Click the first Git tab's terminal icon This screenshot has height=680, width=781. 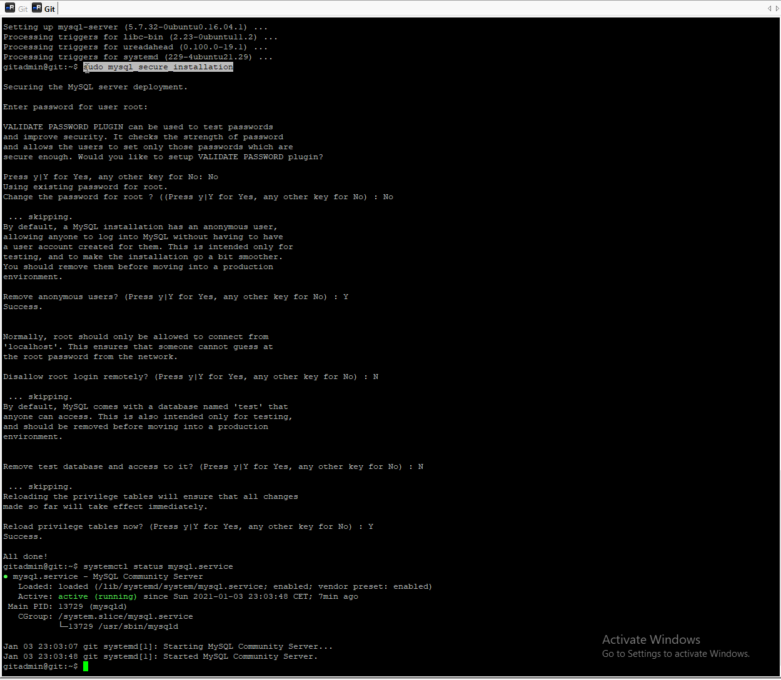tap(10, 8)
